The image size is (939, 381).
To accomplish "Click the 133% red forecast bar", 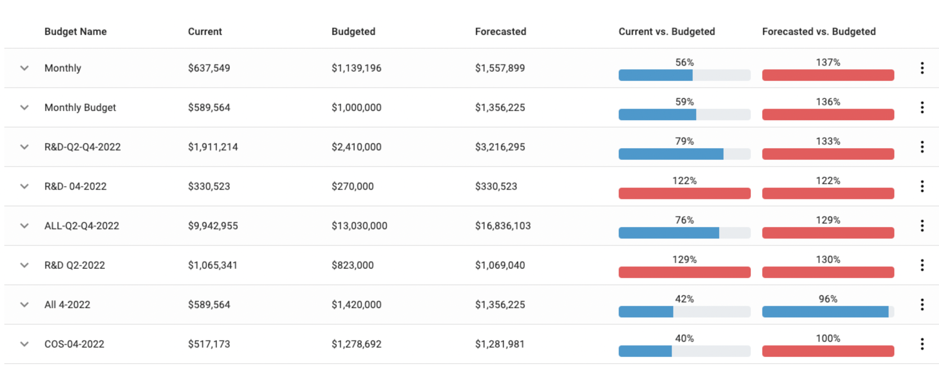I will point(828,154).
